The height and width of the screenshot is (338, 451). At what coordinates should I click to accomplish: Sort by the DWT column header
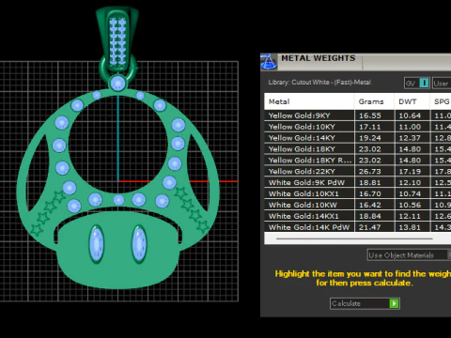click(x=412, y=101)
